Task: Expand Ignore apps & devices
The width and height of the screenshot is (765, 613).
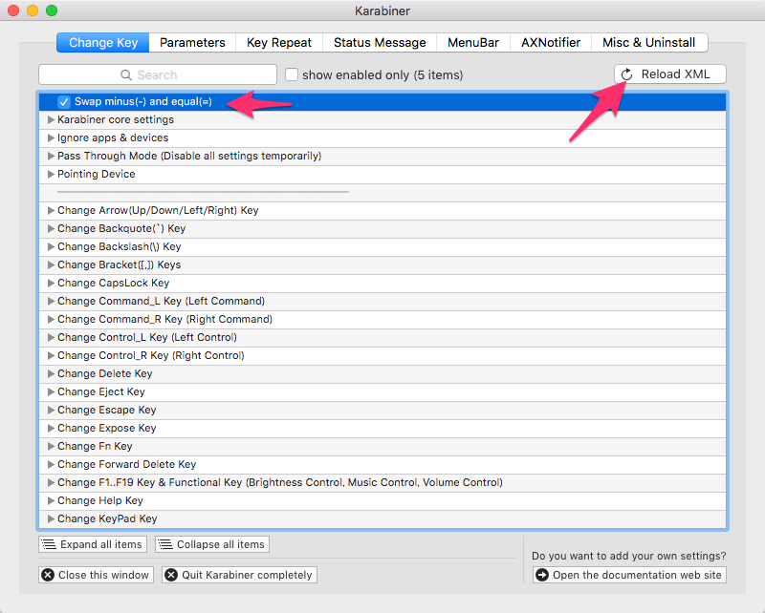Action: [x=51, y=137]
